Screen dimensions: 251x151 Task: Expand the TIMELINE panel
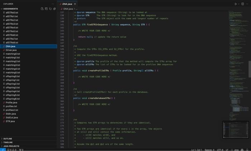coord(8,142)
